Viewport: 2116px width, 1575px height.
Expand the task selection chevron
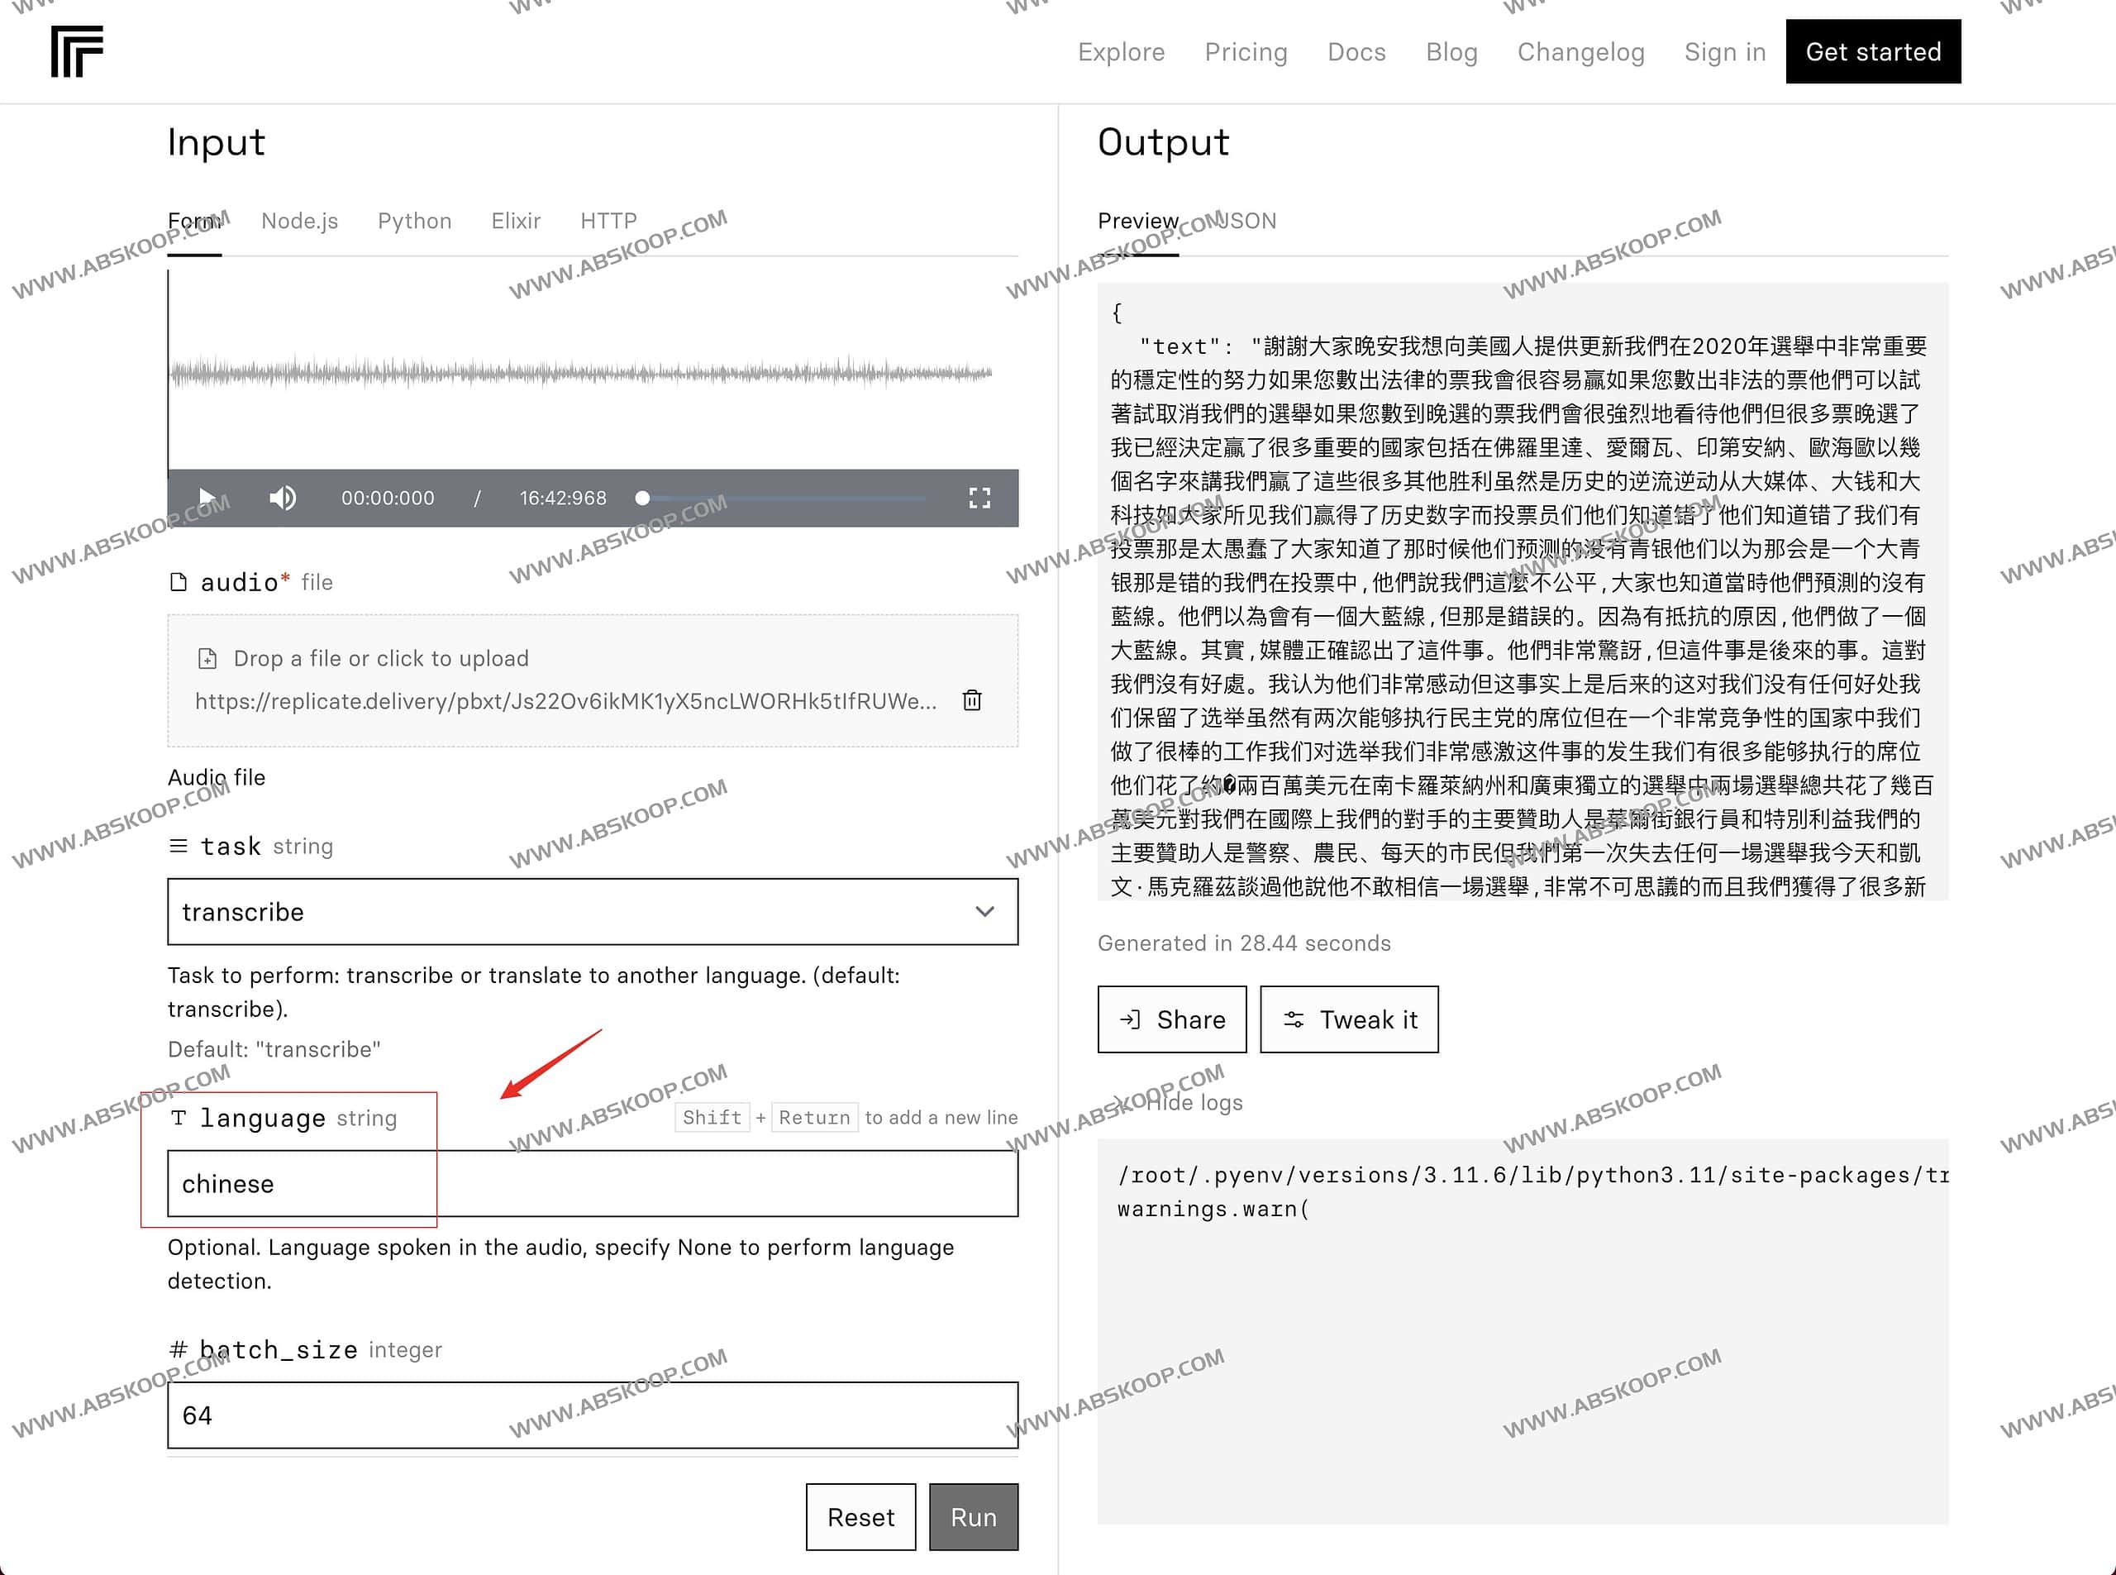tap(984, 913)
